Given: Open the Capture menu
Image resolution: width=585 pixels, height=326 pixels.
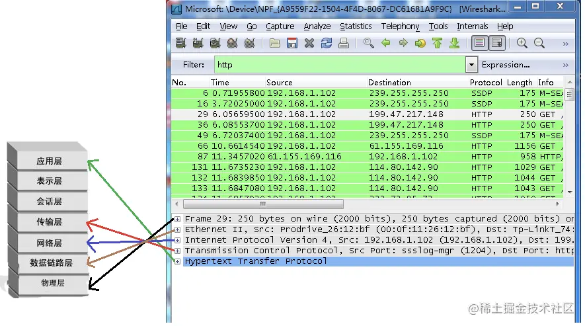Looking at the screenshot, I should click(x=280, y=26).
